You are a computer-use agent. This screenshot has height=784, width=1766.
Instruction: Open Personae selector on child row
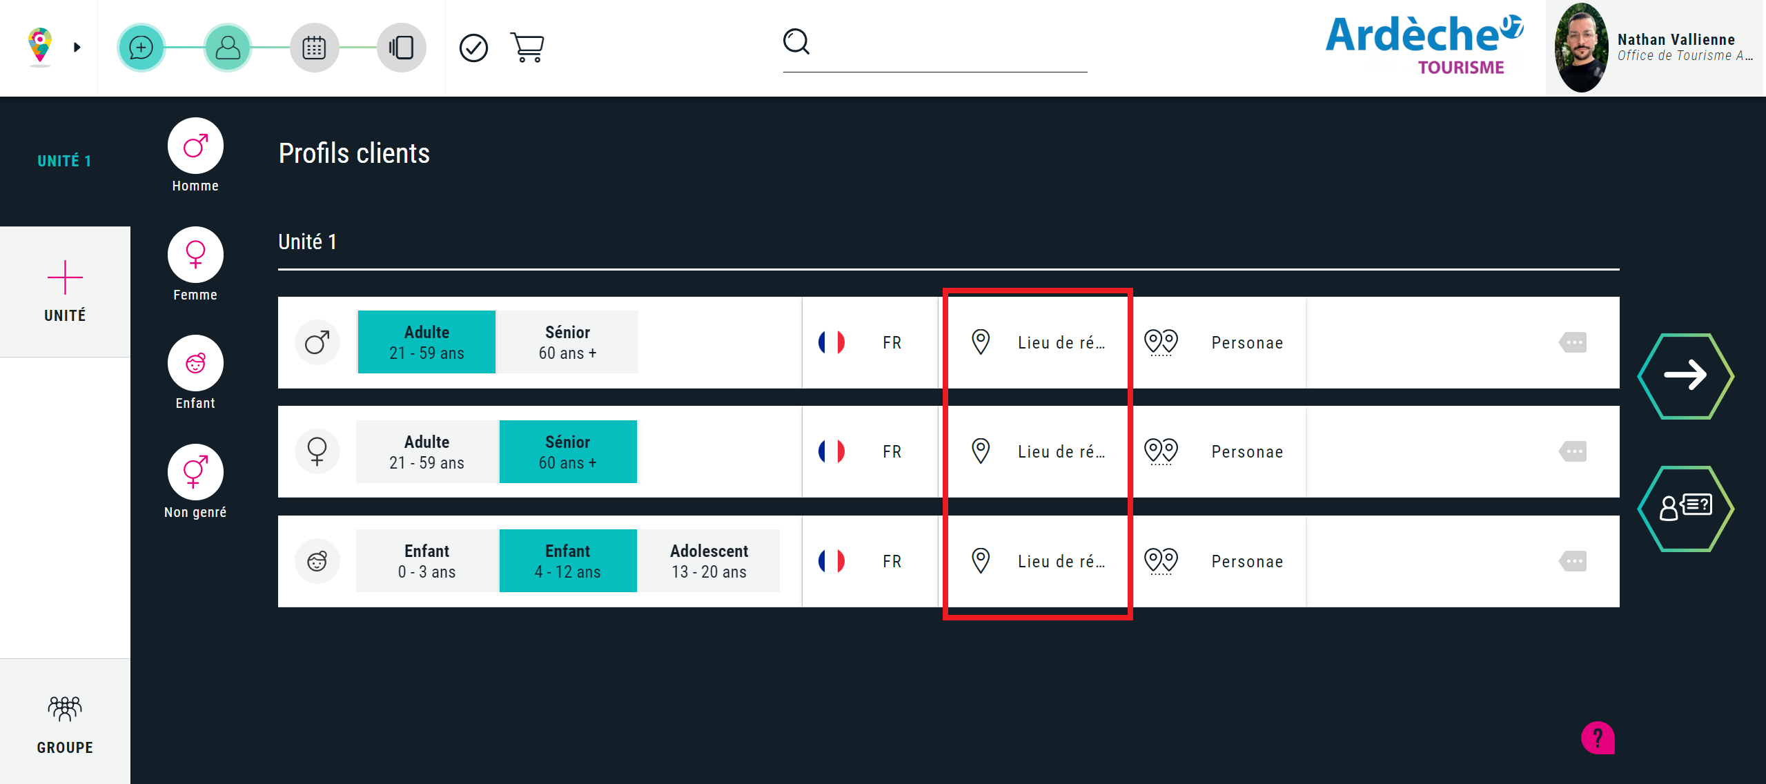pyautogui.click(x=1218, y=561)
